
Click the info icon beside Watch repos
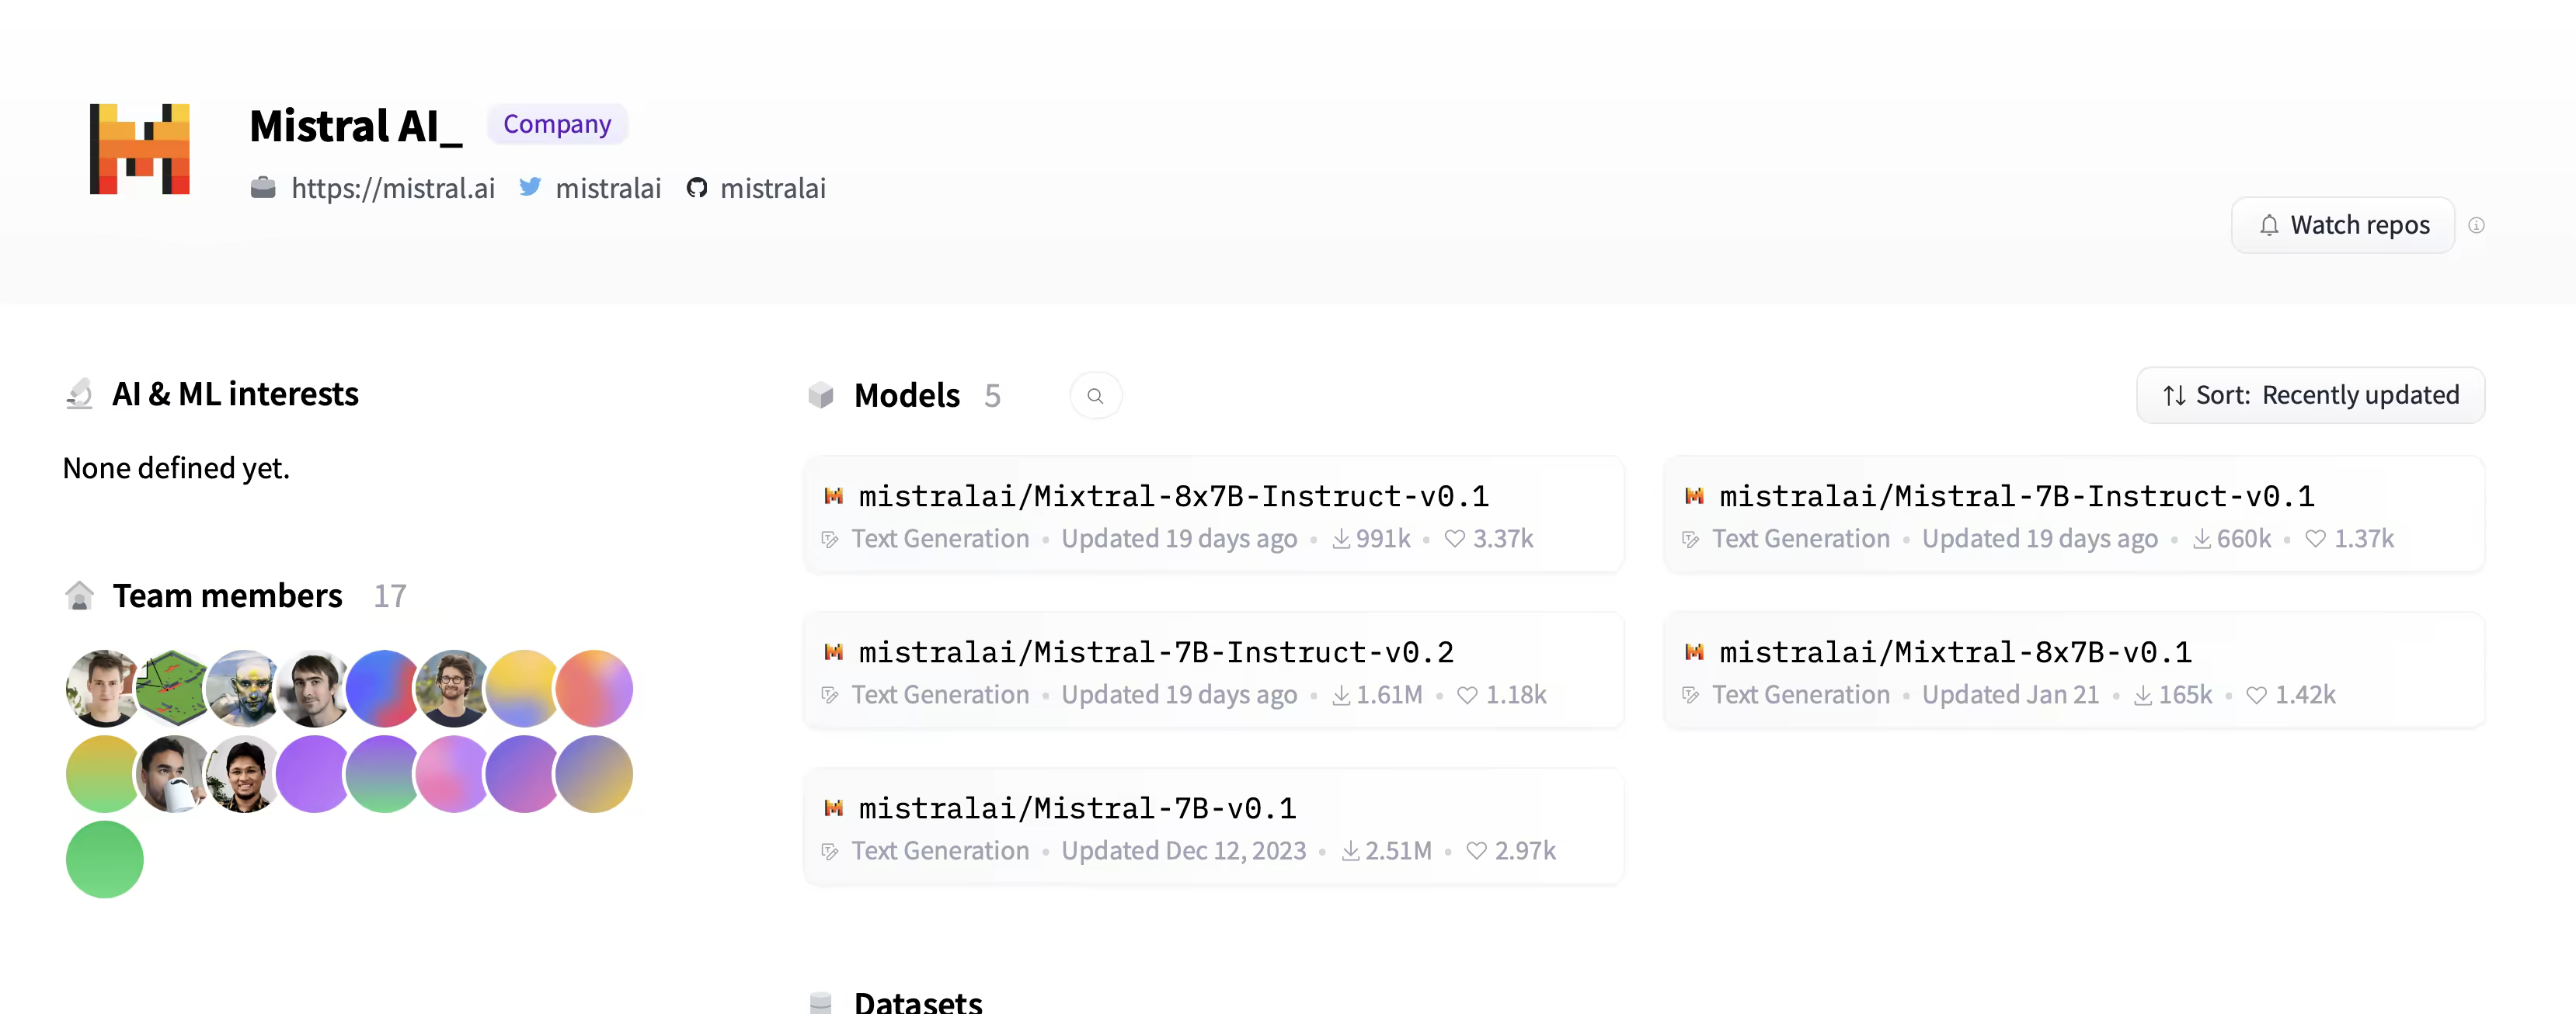2478,226
